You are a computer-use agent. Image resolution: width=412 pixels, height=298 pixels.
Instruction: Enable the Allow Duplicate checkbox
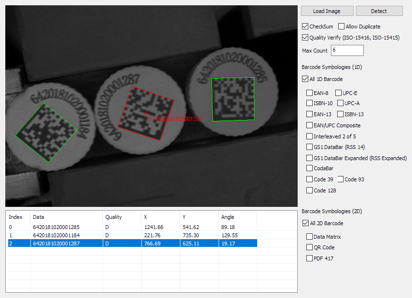click(341, 27)
